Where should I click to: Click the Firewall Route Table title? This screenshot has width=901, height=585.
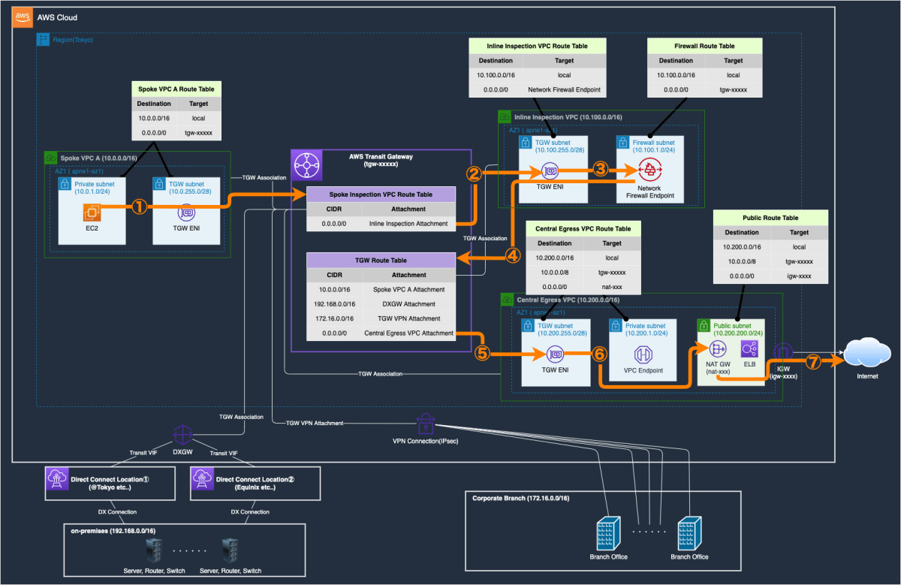705,46
